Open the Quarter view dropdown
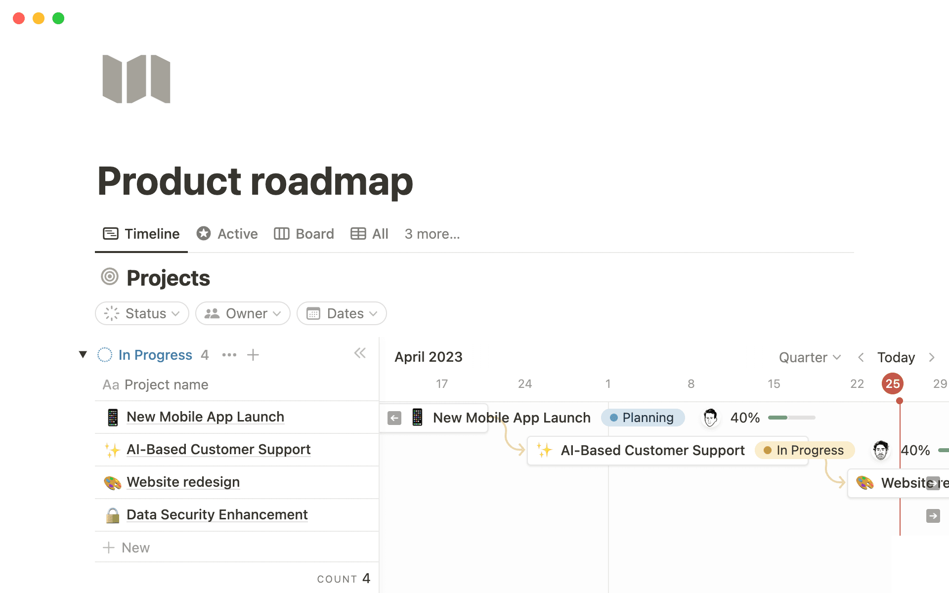The width and height of the screenshot is (949, 593). coord(809,357)
